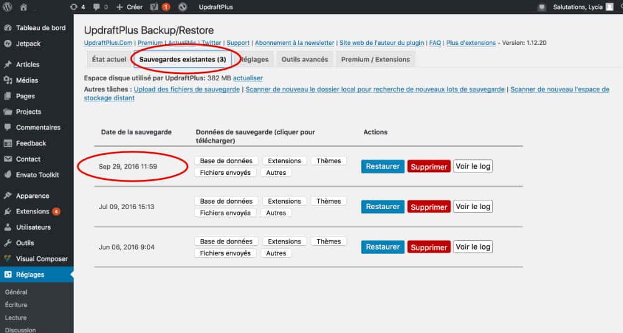Click the Réglages settings icon in sidebar
The image size is (623, 333).
click(7, 274)
